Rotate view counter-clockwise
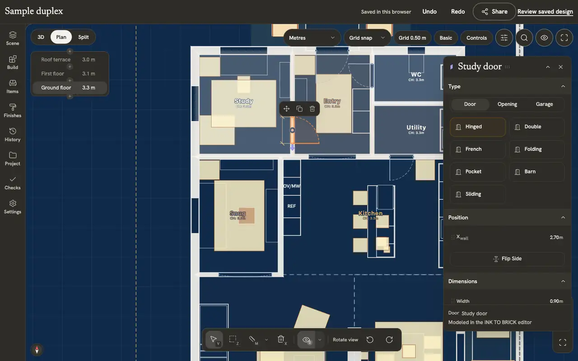578x361 pixels. coord(370,339)
